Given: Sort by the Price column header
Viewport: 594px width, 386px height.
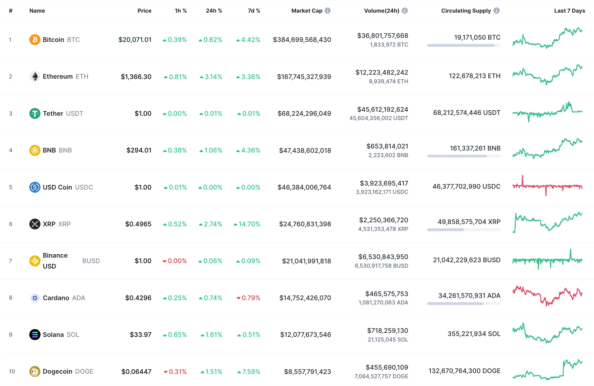Looking at the screenshot, I should [144, 10].
